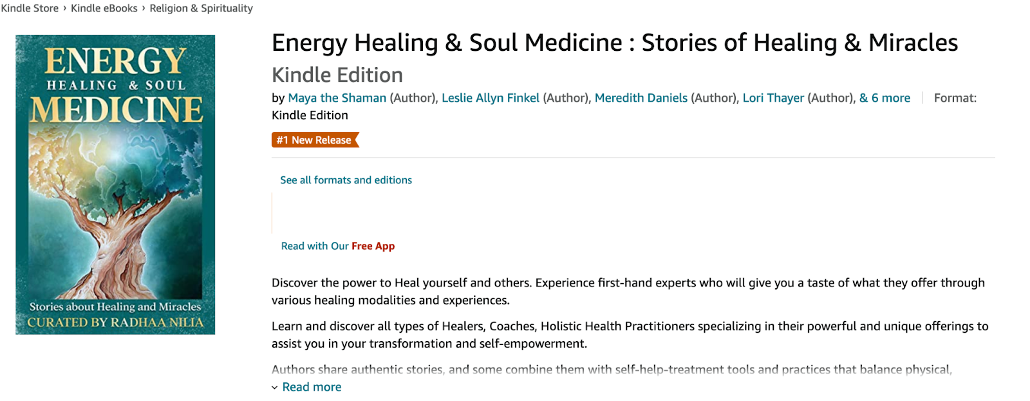Open the Kindle eBooks breadcrumb category

coord(104,8)
